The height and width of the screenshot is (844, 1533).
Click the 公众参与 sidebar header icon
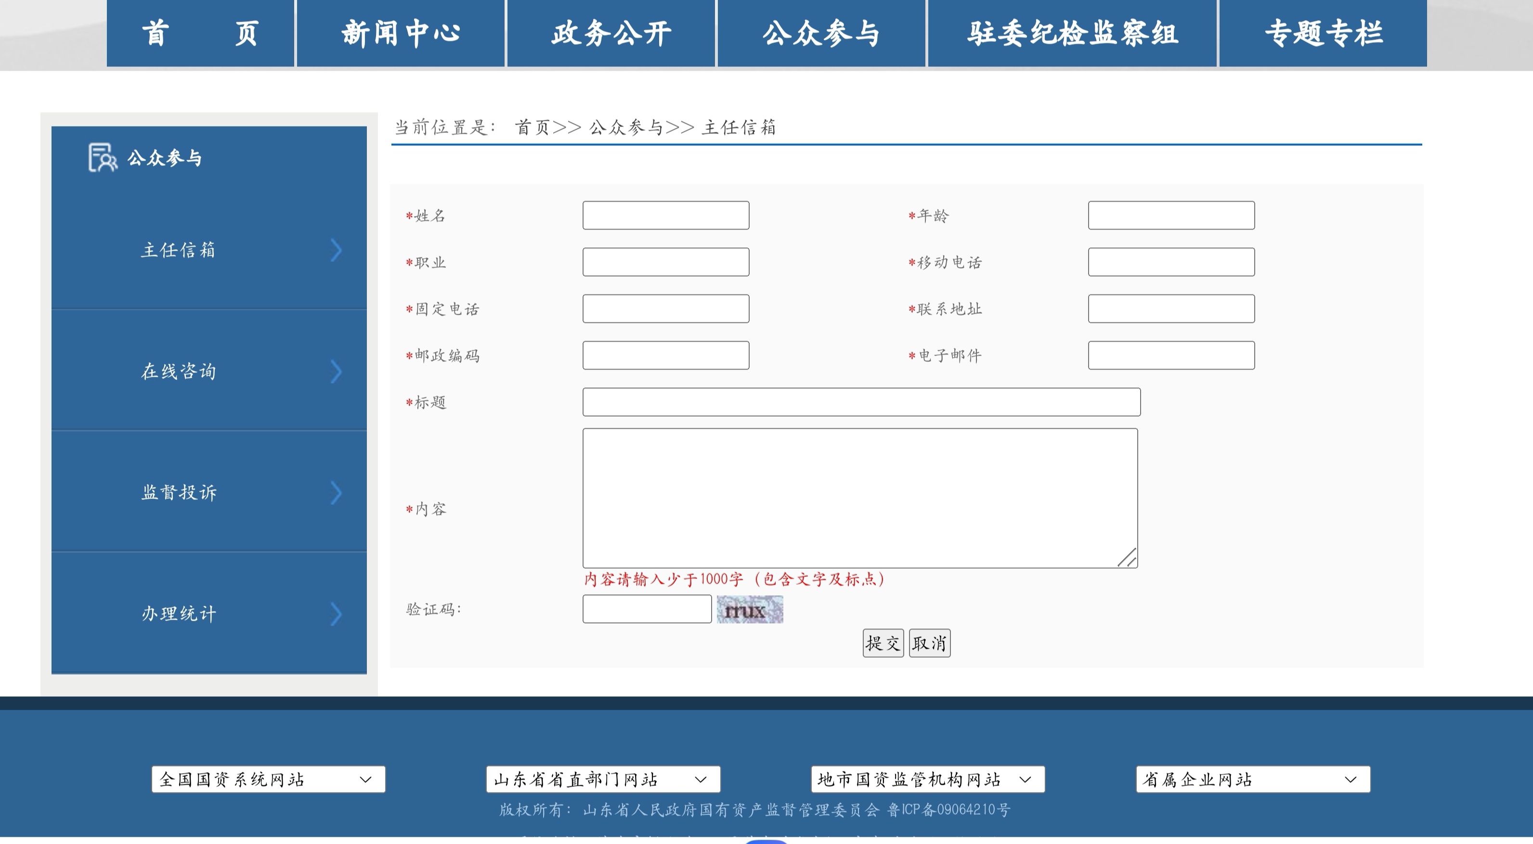tap(103, 158)
